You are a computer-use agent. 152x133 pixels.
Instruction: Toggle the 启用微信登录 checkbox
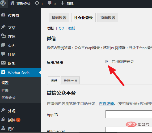coord(107,62)
